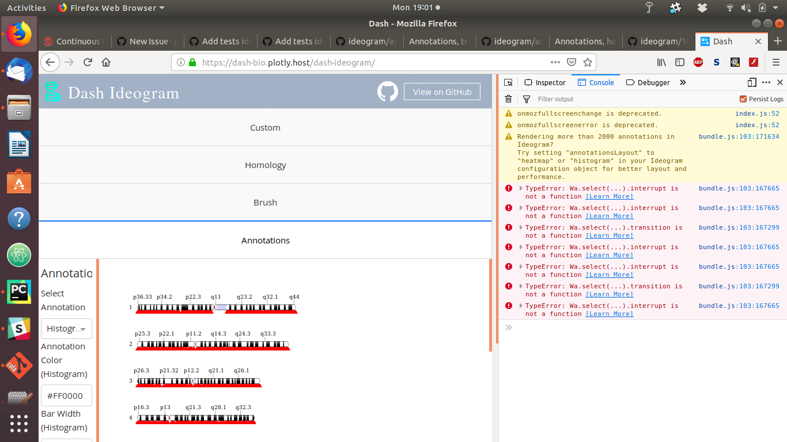Viewport: 787px width, 442px height.
Task: Click the Dash Ideogram logo
Action: tap(54, 91)
